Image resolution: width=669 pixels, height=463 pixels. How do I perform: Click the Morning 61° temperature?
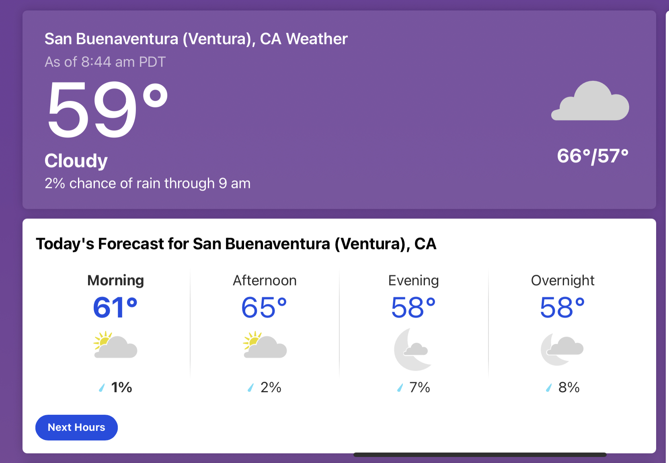coord(115,308)
